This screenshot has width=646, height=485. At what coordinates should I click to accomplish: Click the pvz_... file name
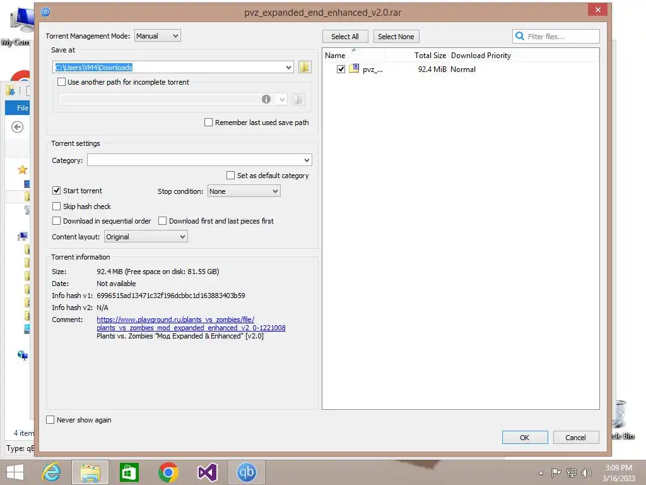click(x=373, y=69)
